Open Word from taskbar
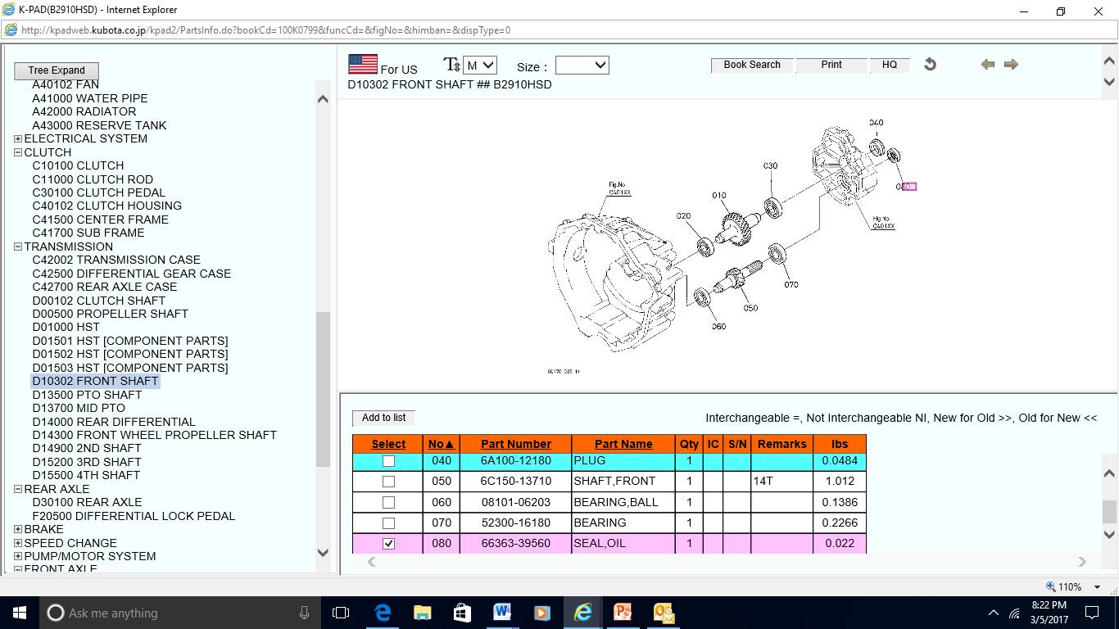 point(502,613)
